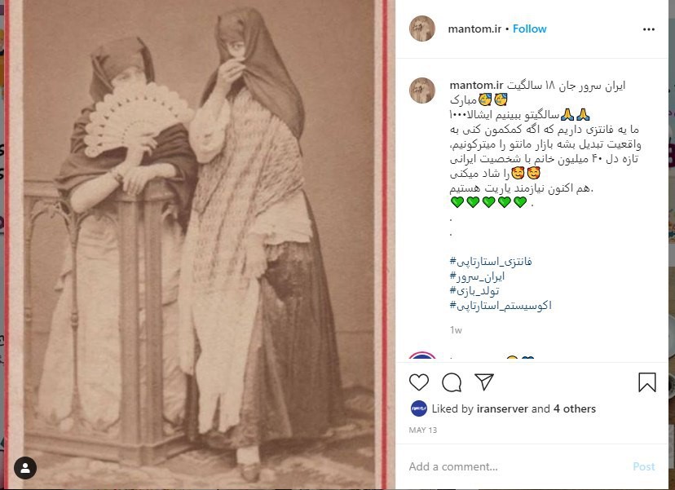675x490 pixels.
Task: Click the Post comment button
Action: [x=643, y=466]
